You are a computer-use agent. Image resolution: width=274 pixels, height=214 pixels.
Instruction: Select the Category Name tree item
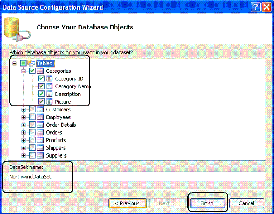click(x=73, y=86)
